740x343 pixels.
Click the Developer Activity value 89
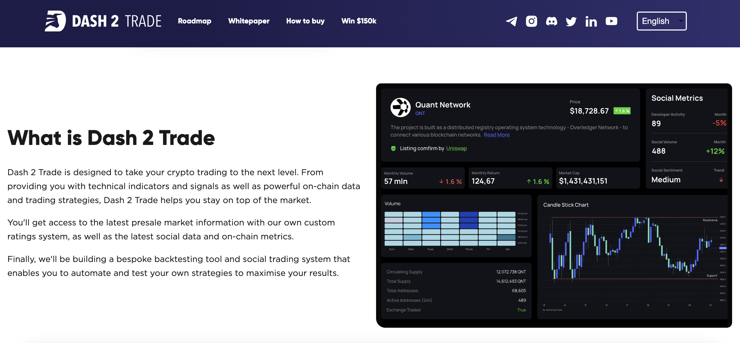click(656, 123)
